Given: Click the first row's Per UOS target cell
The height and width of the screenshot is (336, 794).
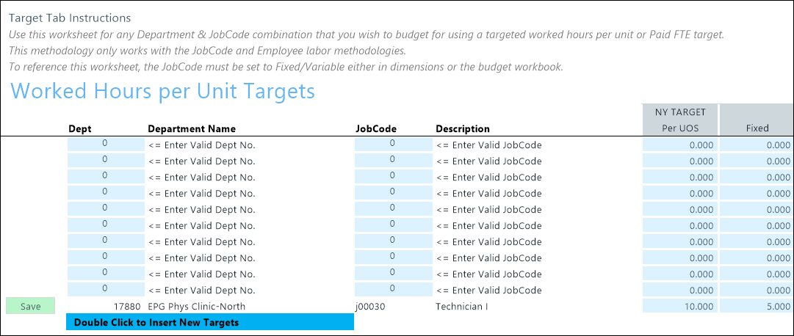Looking at the screenshot, I should 679,145.
